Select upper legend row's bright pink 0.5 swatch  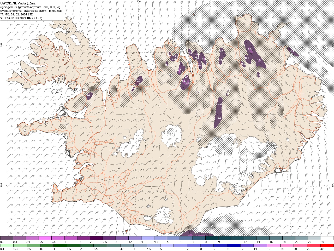45,238
